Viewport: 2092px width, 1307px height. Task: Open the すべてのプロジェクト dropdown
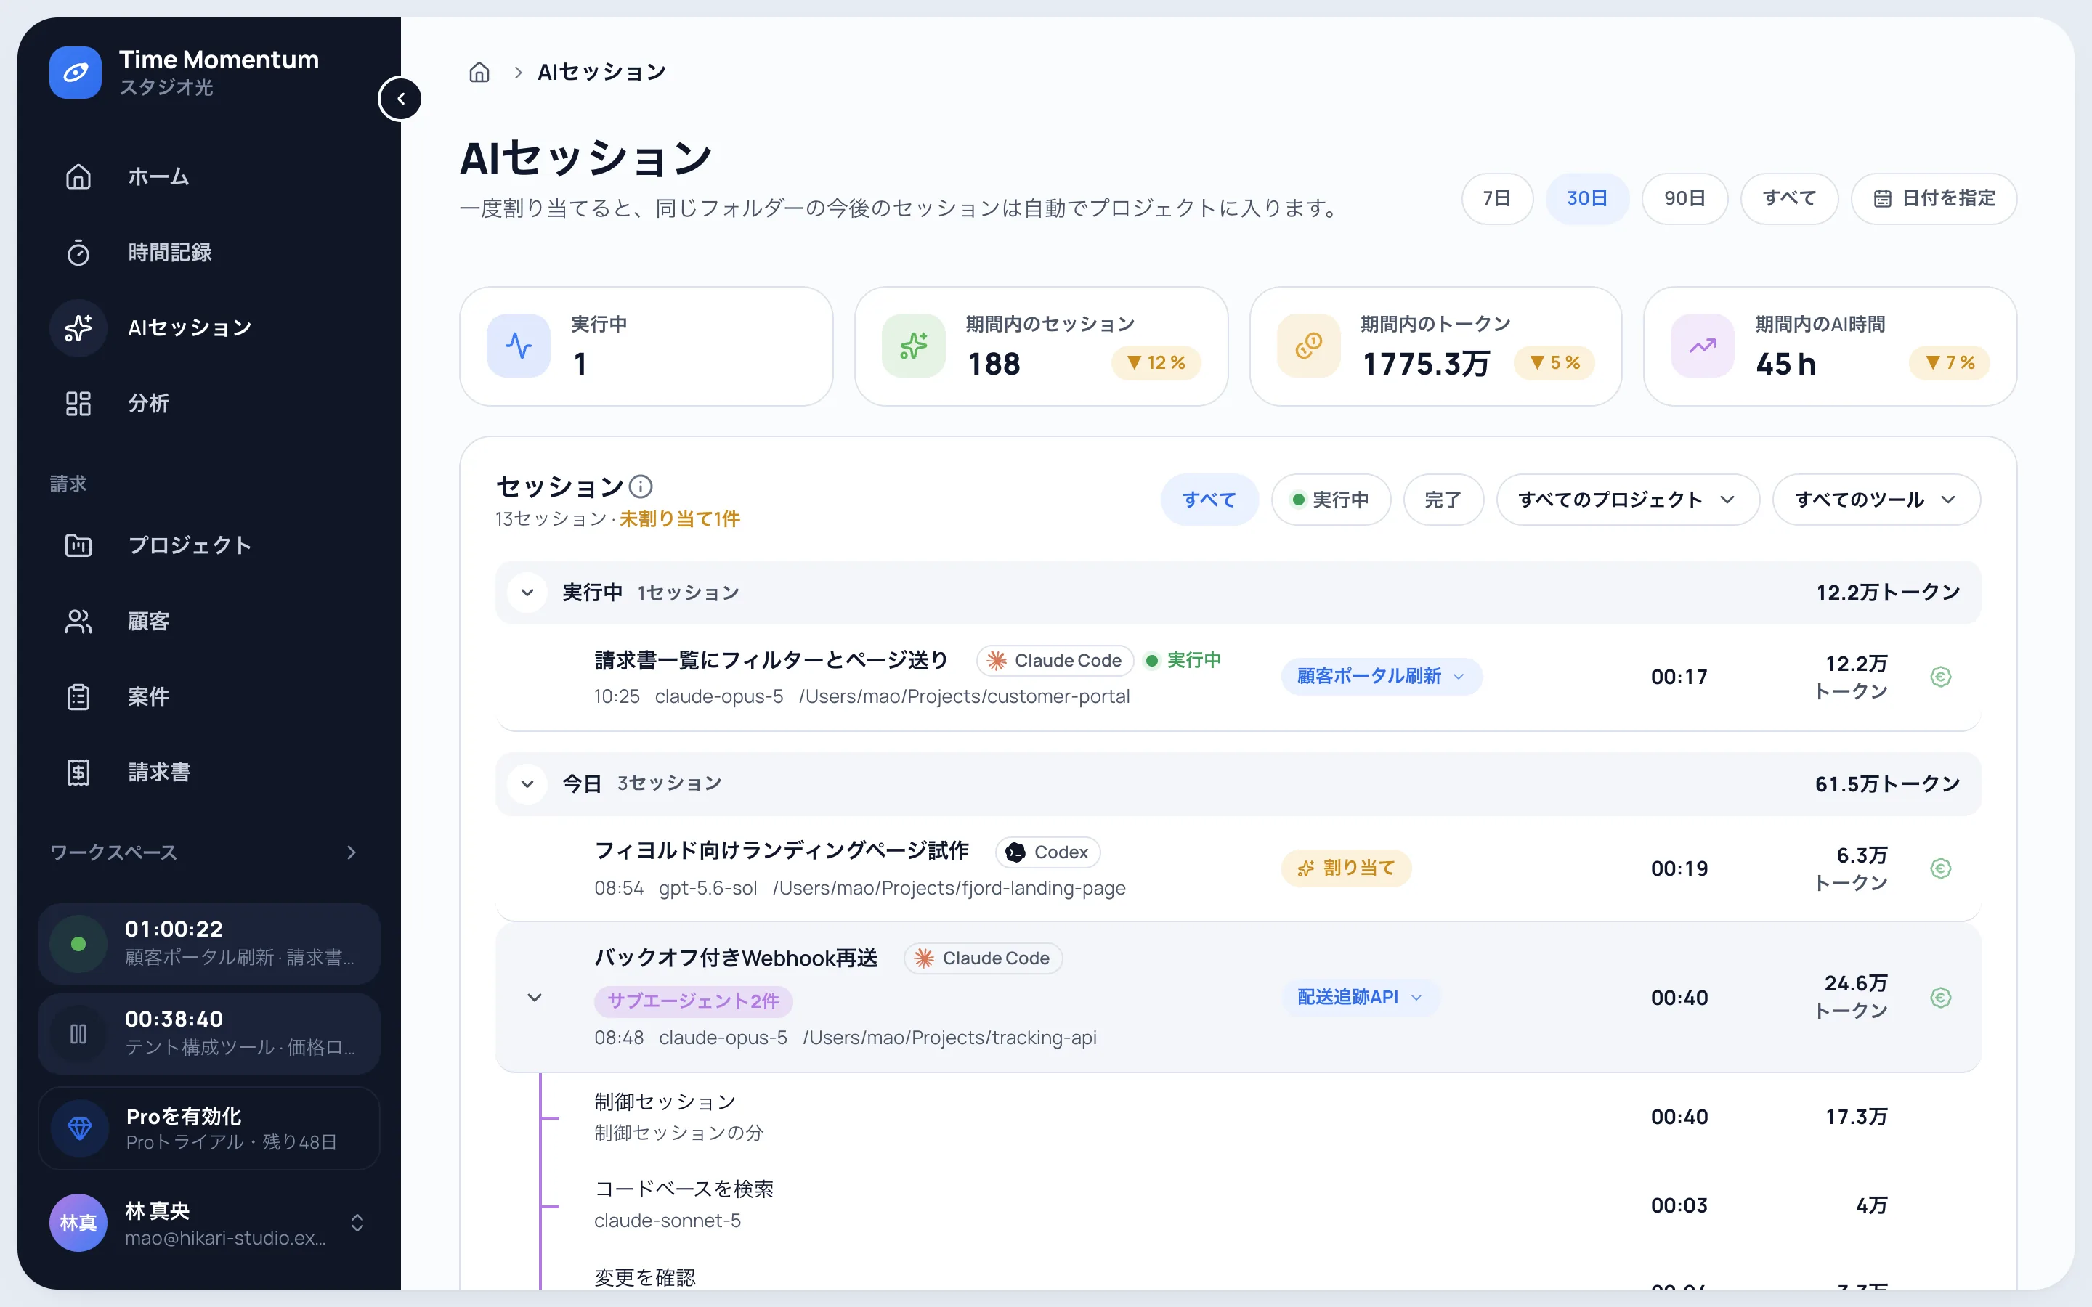point(1628,500)
